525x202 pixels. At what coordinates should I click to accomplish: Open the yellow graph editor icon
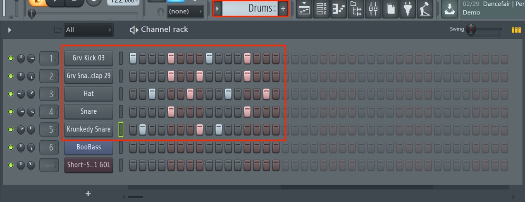pyautogui.click(x=516, y=30)
